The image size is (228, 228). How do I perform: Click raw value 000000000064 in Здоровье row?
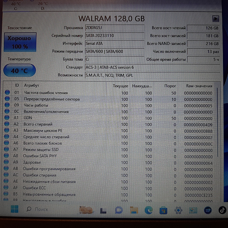coord(198,163)
